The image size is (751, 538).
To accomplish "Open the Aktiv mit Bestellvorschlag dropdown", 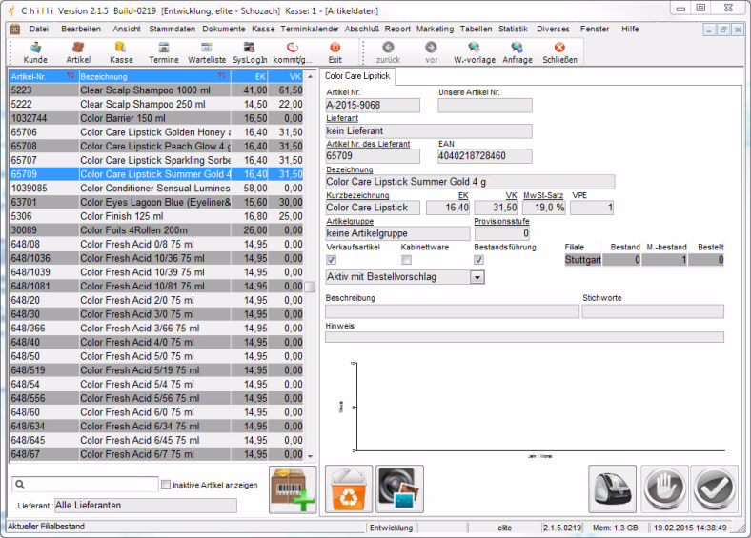I will 477,277.
